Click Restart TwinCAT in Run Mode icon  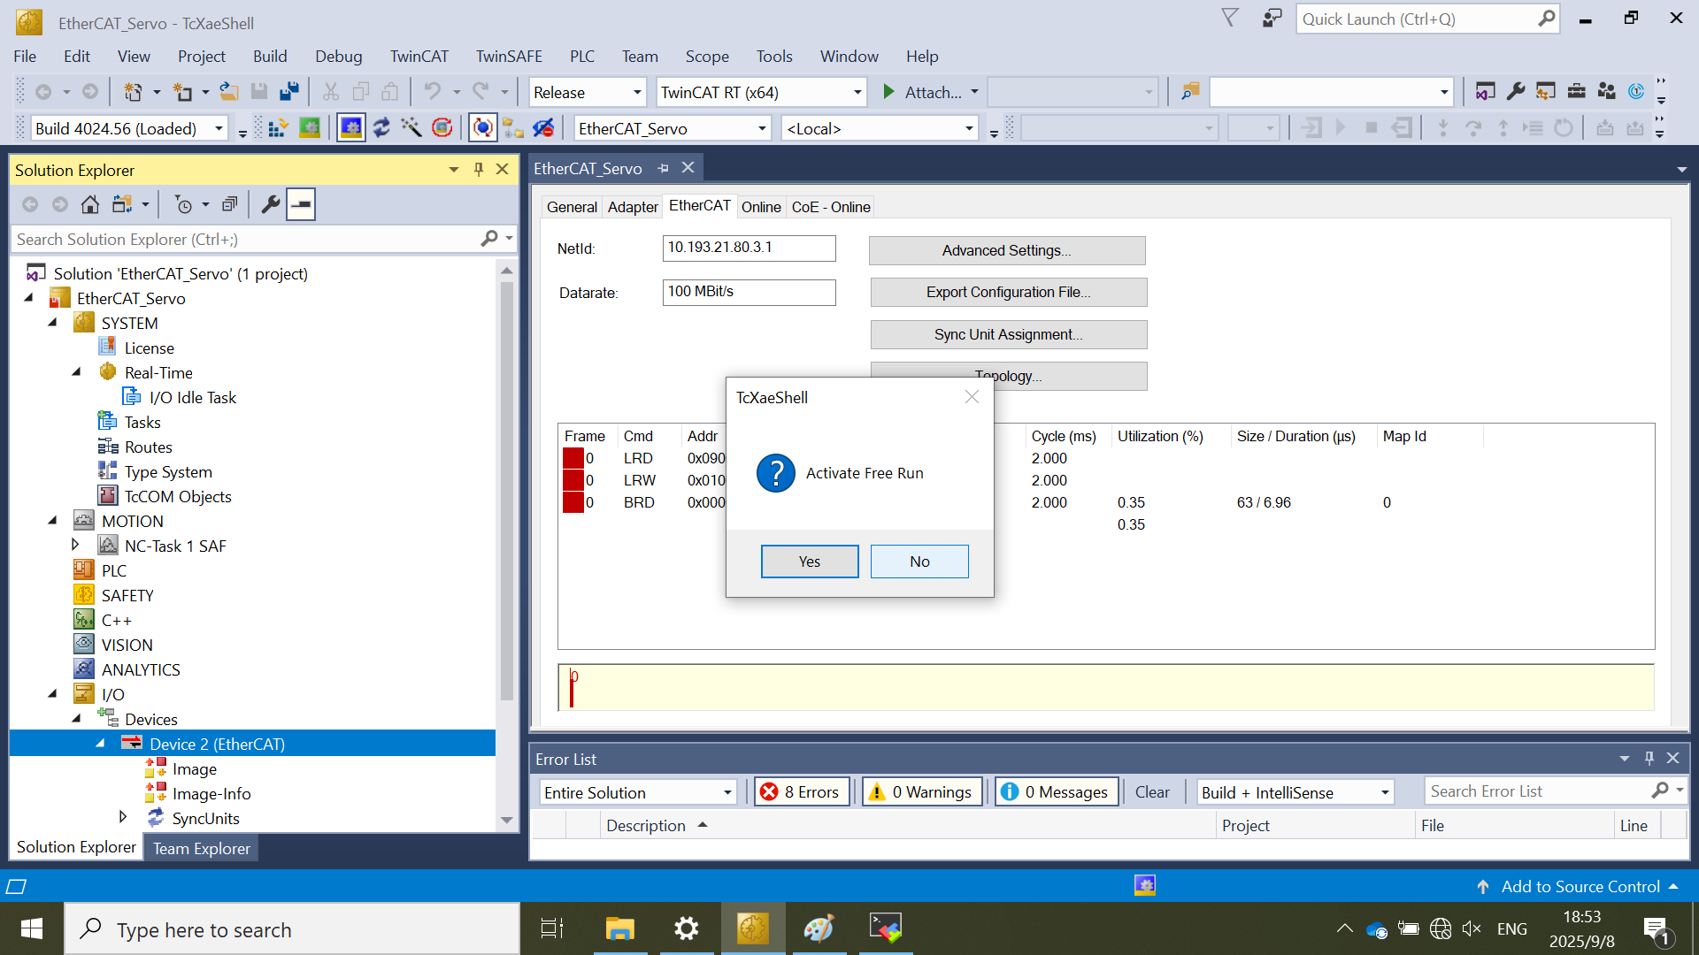(x=309, y=129)
